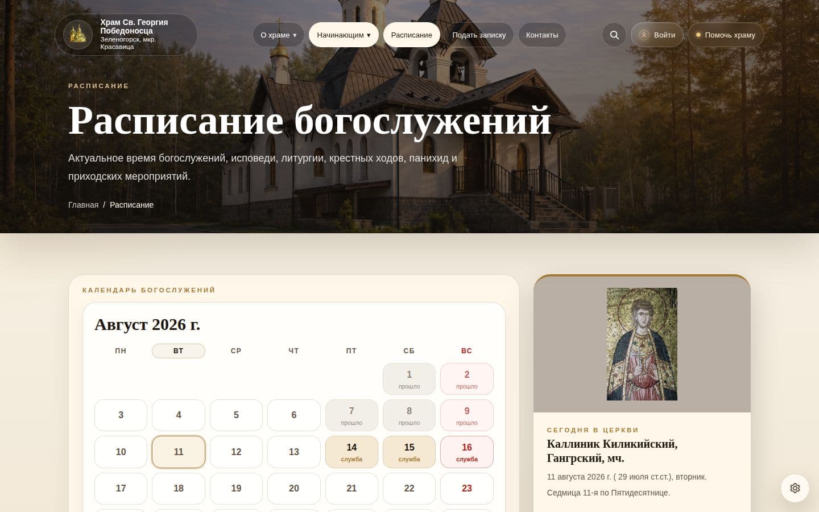
Task: Select calendar day 2 marked прошло
Action: pos(467,379)
